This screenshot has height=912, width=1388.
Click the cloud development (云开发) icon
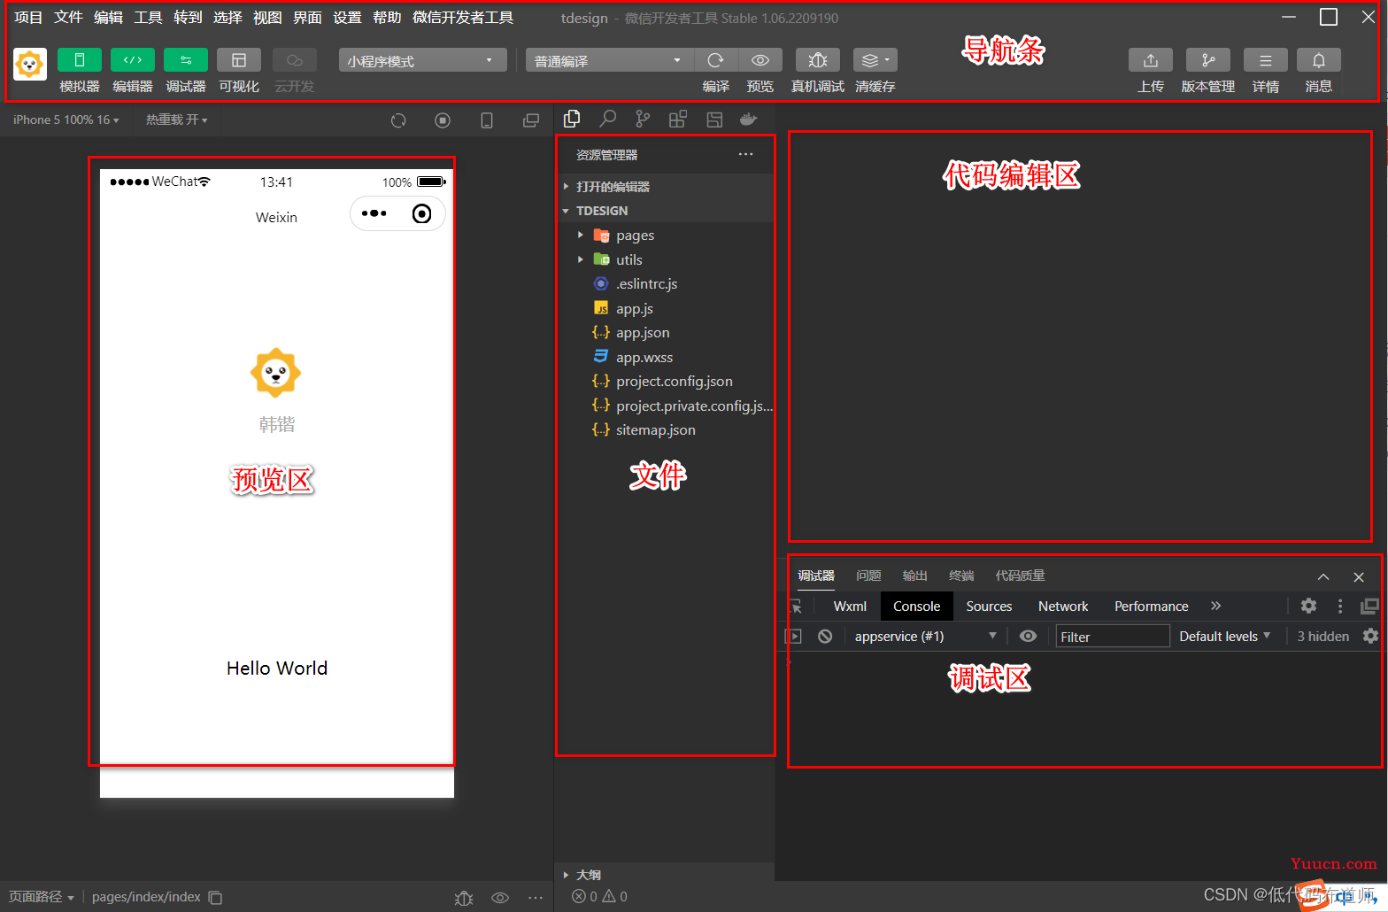(x=295, y=60)
